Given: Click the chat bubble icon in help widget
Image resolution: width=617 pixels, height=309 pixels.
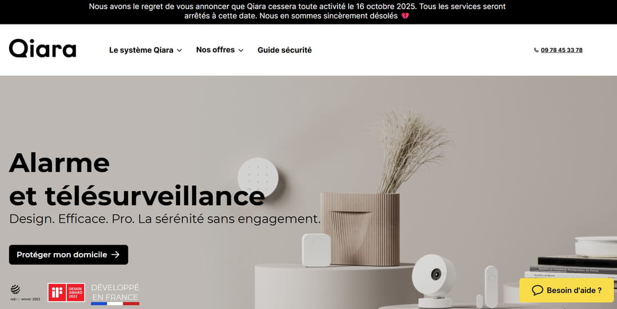Looking at the screenshot, I should [x=537, y=290].
